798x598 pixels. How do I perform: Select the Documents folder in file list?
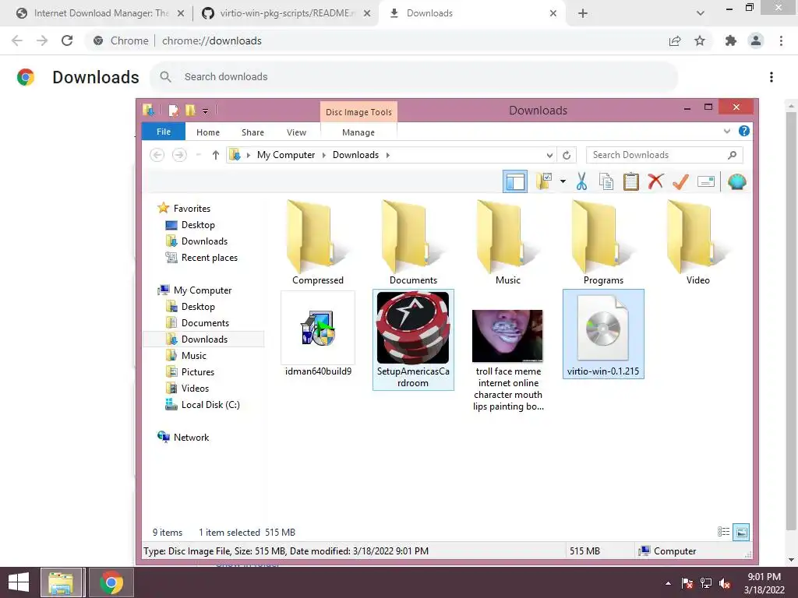tap(413, 243)
